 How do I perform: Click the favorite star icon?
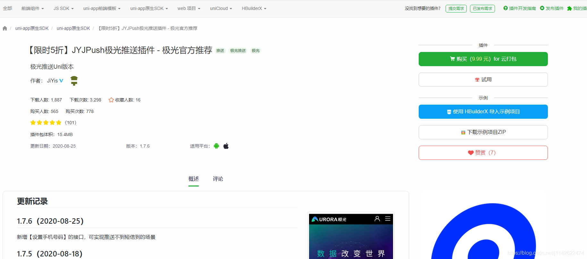(x=111, y=100)
